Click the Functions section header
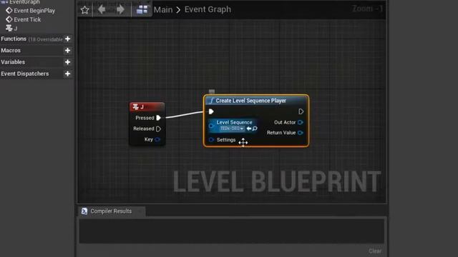The image size is (458, 257). point(14,39)
